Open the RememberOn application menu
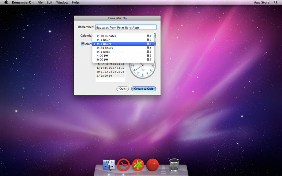Image resolution: width=282 pixels, height=176 pixels. point(23,2)
